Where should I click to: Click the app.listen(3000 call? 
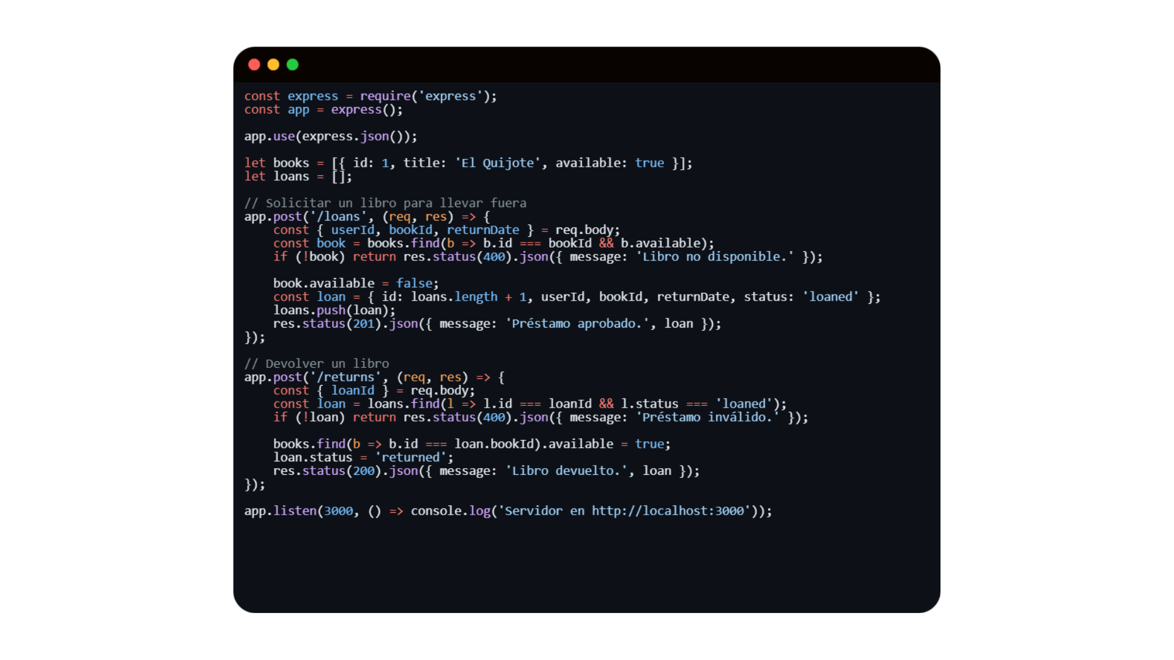[x=298, y=511]
